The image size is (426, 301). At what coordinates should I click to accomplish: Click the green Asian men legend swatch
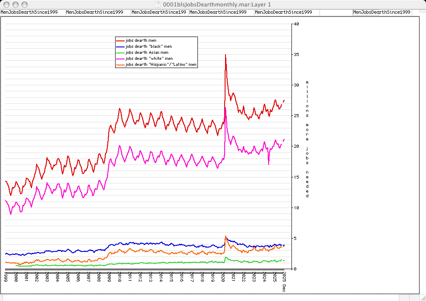[120, 53]
